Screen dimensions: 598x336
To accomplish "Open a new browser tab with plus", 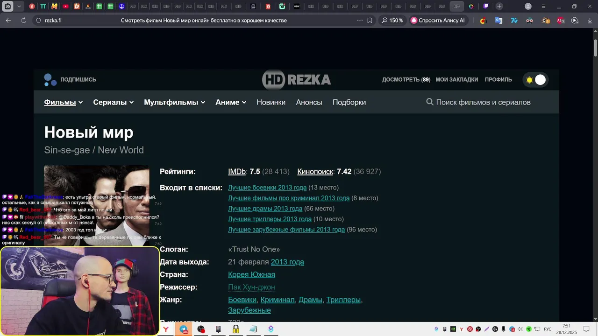I will click(x=499, y=7).
